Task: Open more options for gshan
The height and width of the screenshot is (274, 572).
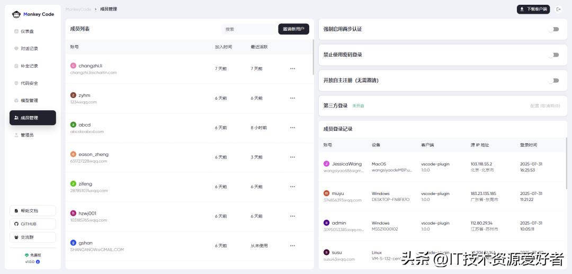Action: point(292,245)
